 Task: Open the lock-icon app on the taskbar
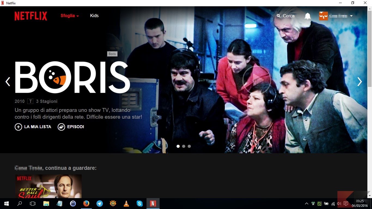pos(73,204)
